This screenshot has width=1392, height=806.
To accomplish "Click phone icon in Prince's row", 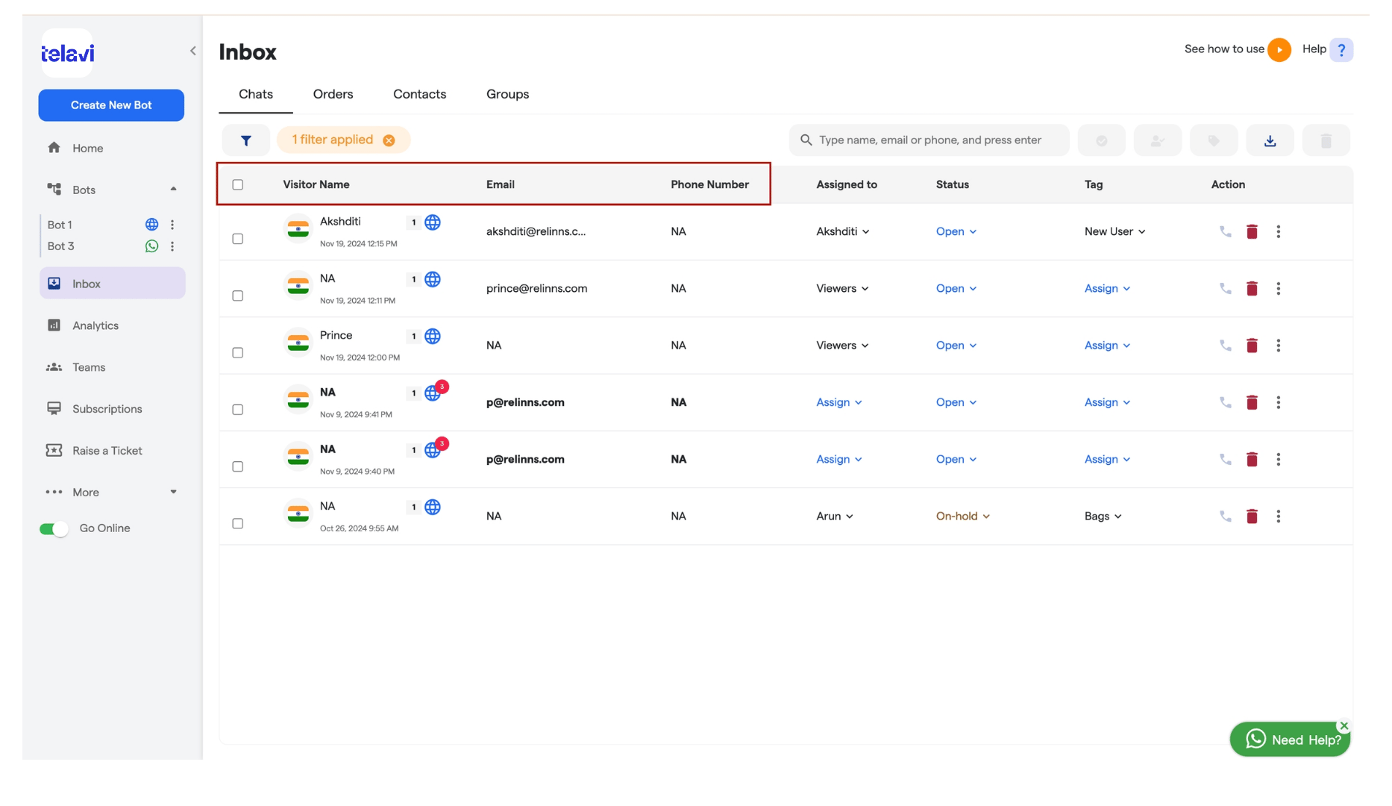I will coord(1225,346).
